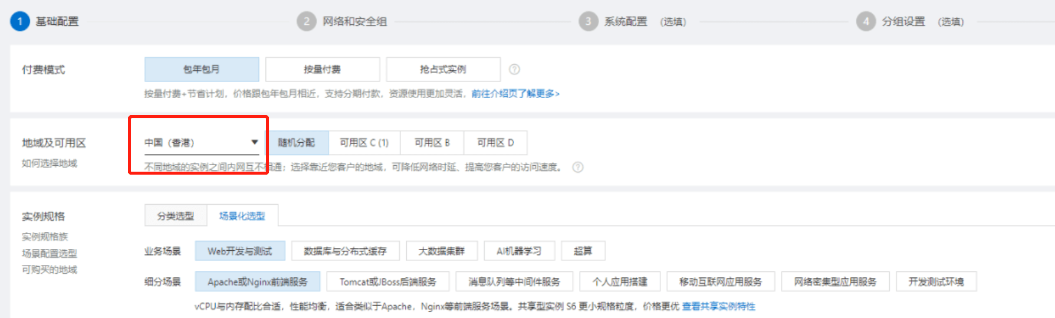Image resolution: width=1055 pixels, height=318 pixels.
Task: Choose Tomcat或JBoss后端服务 sub-scenario
Action: coord(387,281)
